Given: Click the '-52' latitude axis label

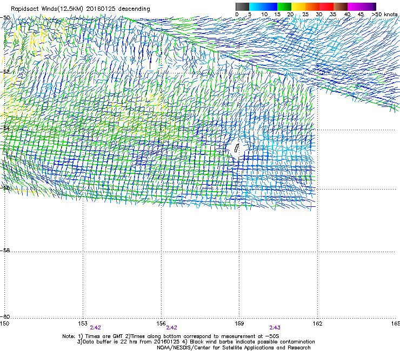Looking at the screenshot, I should pyautogui.click(x=5, y=72).
